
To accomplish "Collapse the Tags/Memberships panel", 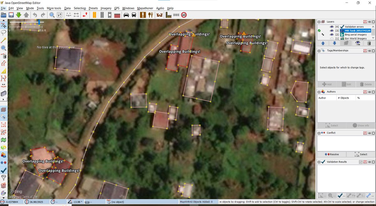I will [319, 50].
